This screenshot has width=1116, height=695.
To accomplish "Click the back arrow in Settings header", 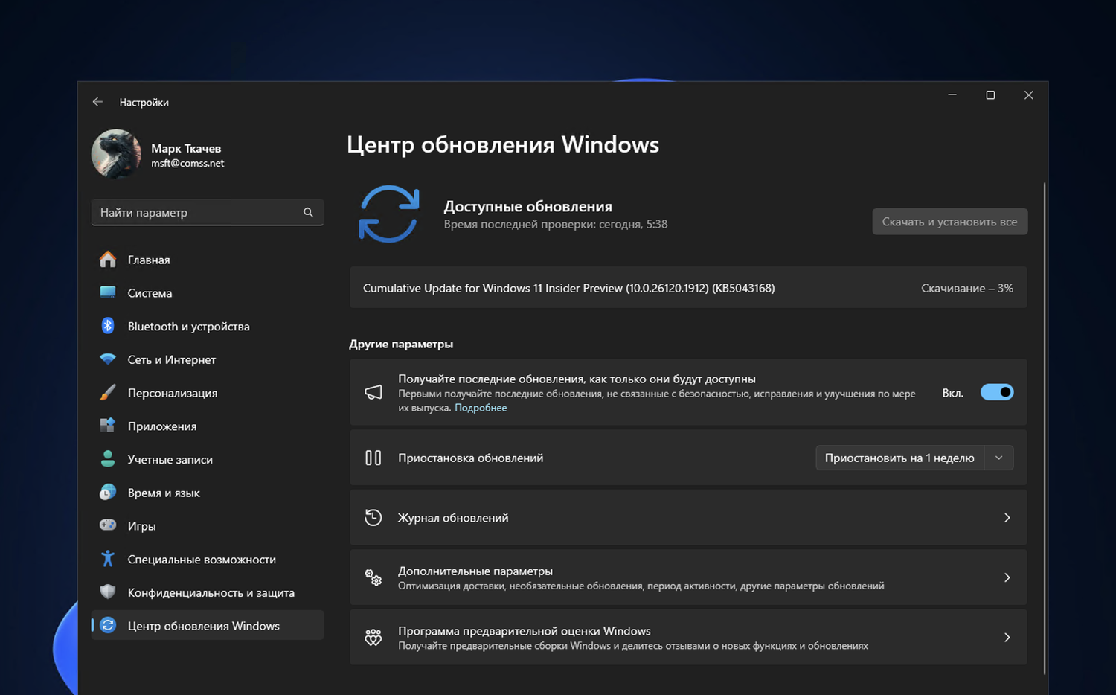I will [x=97, y=102].
